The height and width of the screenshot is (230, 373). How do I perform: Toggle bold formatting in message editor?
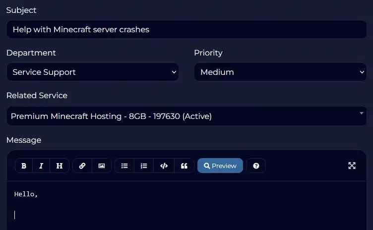(23, 166)
